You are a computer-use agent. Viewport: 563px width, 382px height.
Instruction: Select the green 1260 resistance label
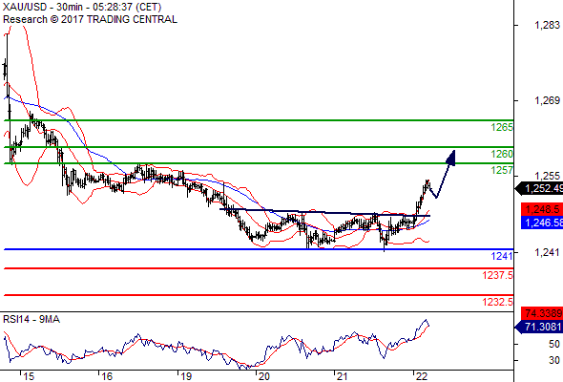[x=502, y=154]
